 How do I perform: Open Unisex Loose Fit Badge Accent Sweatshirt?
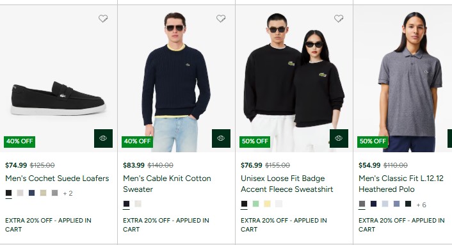[287, 184]
